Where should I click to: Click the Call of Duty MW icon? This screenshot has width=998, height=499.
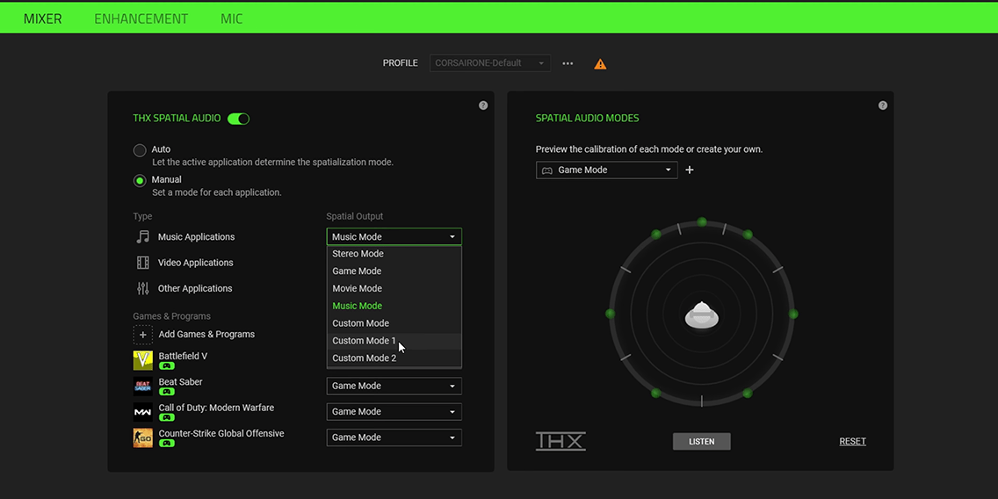143,412
